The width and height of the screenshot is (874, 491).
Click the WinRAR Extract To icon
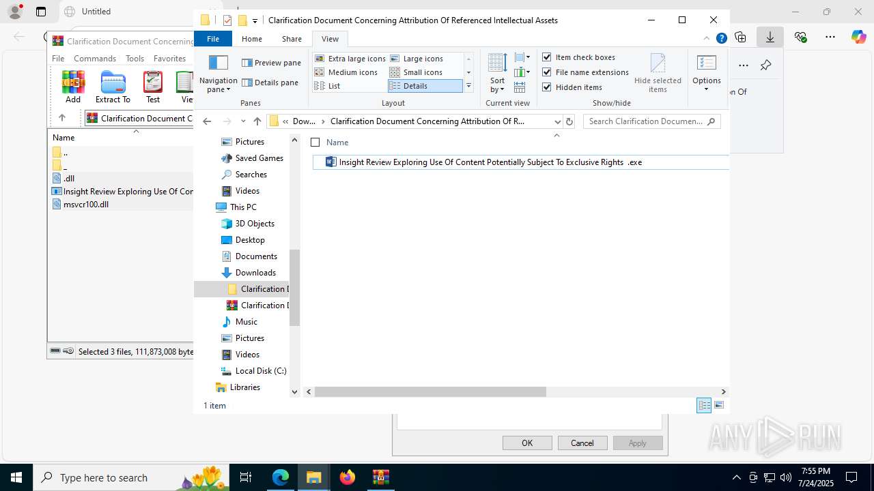[x=113, y=87]
